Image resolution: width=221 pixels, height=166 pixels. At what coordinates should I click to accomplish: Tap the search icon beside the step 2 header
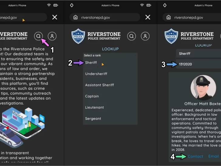(x=131, y=36)
